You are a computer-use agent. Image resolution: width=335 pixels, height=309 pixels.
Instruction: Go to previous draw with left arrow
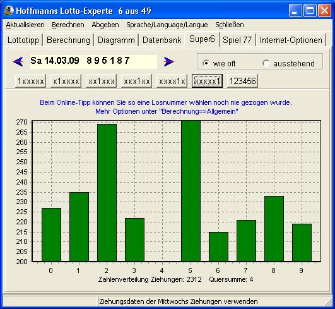[x=18, y=61]
